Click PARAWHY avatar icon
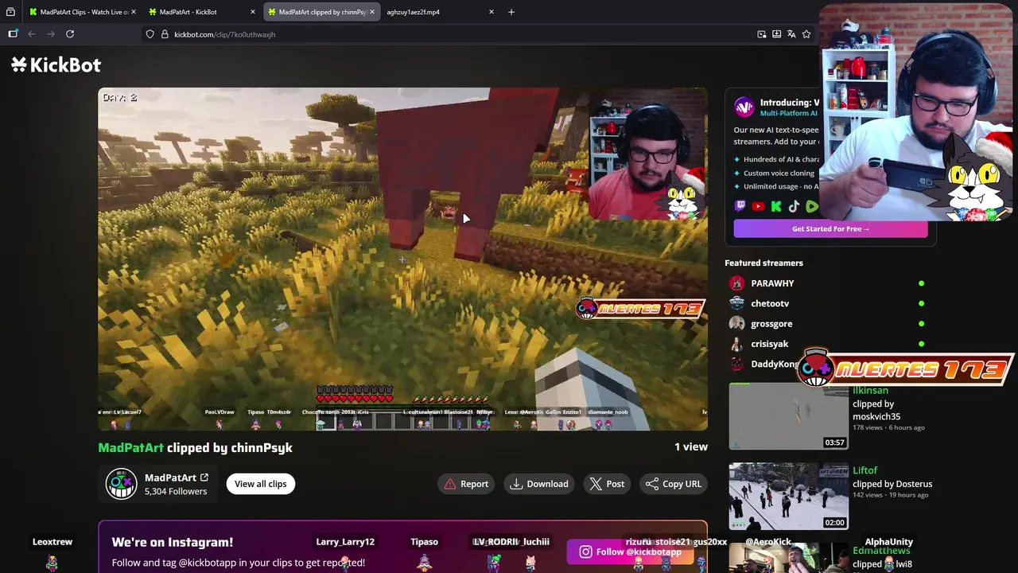The width and height of the screenshot is (1018, 573). pos(737,283)
